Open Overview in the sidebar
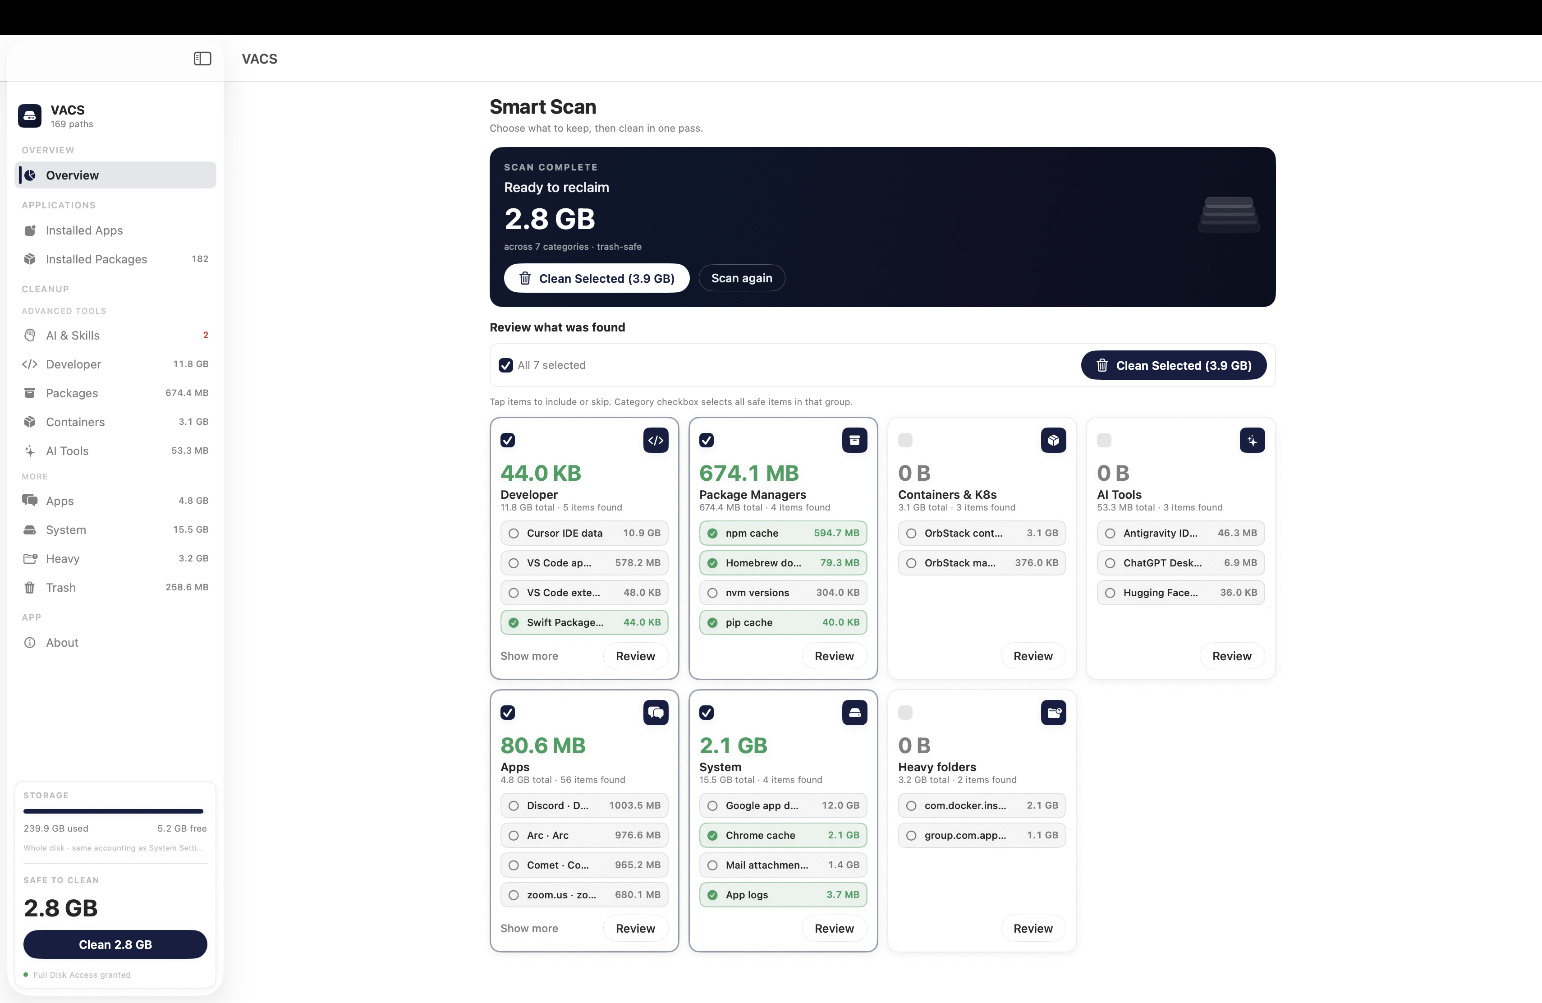This screenshot has width=1542, height=1003. (x=115, y=175)
